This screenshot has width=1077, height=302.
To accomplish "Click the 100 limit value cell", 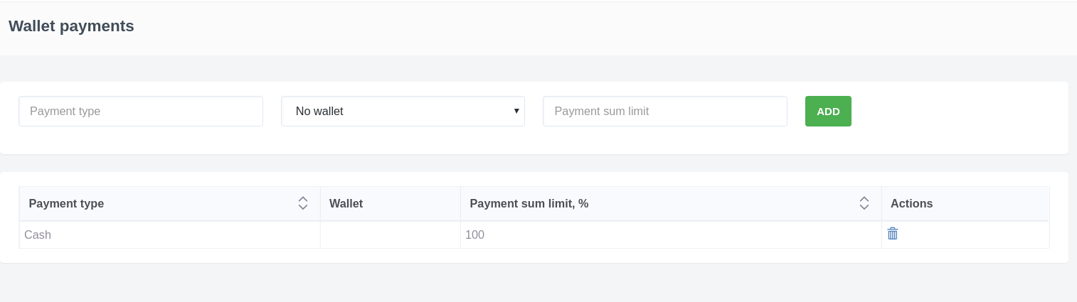I will click(x=475, y=235).
